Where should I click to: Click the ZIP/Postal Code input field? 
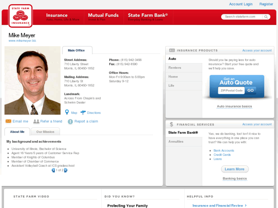pyautogui.click(x=231, y=90)
